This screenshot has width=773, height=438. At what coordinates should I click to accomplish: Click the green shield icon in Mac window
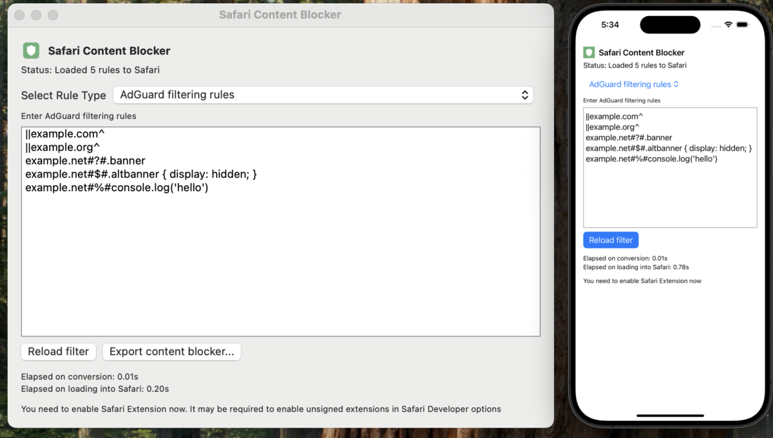pyautogui.click(x=31, y=51)
